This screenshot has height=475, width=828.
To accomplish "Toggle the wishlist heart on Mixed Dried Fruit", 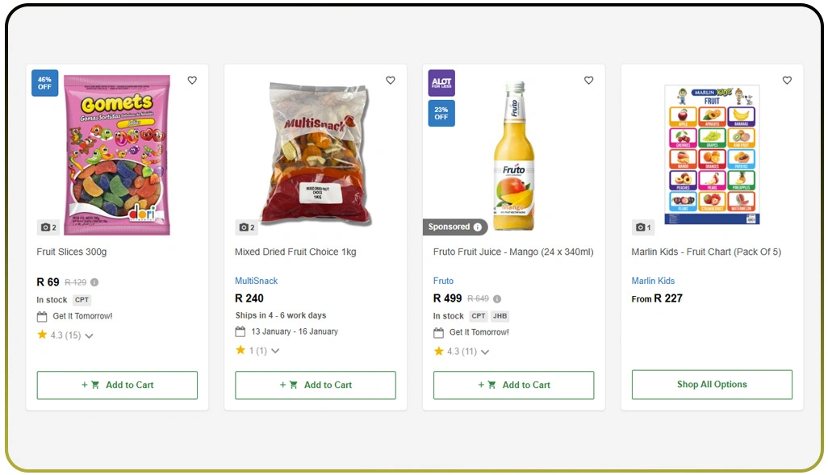I will click(391, 80).
